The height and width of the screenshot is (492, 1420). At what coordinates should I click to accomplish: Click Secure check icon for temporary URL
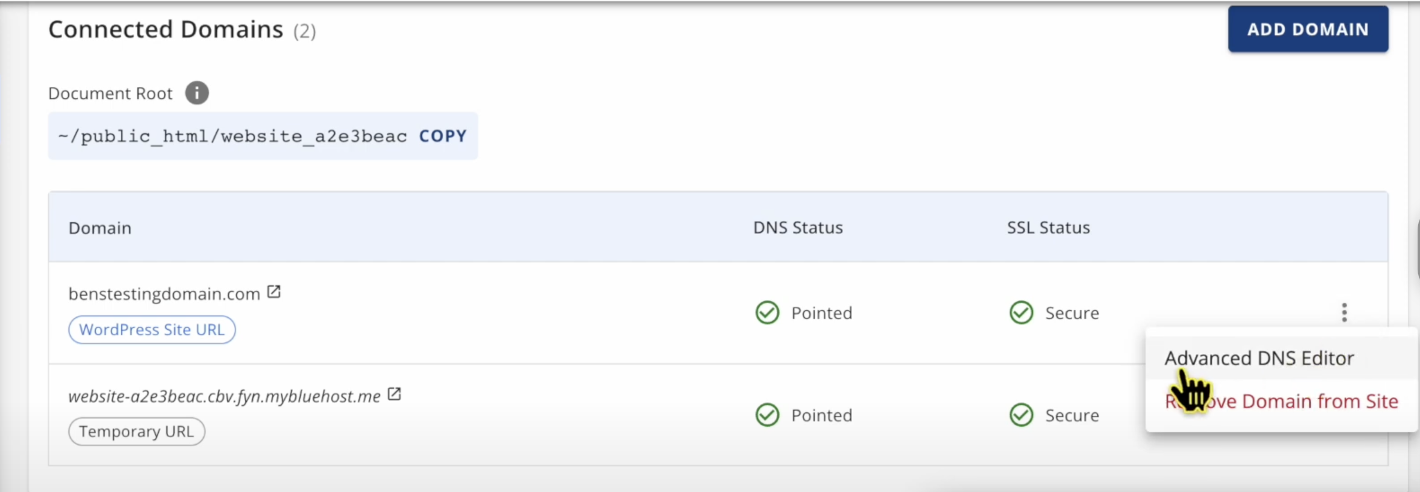(x=1021, y=415)
